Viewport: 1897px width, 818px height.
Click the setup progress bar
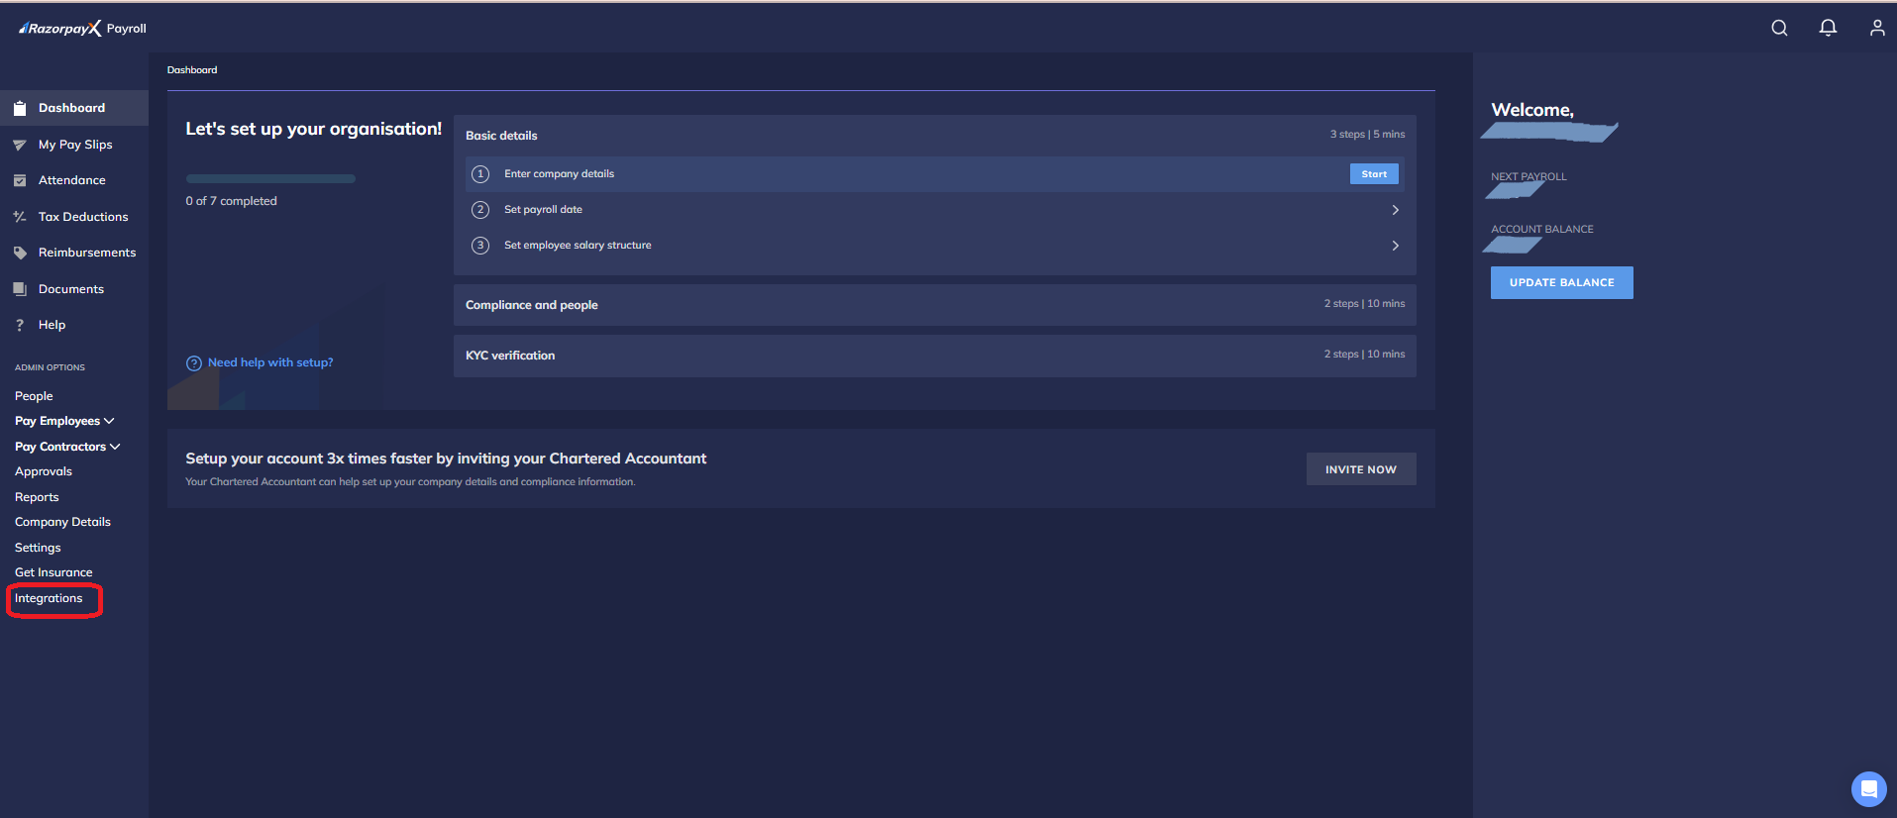pos(270,179)
